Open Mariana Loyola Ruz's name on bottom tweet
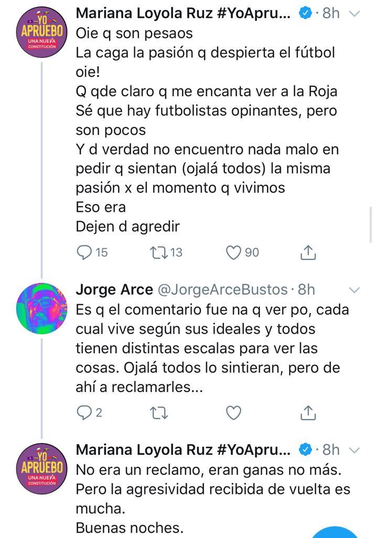 173,449
